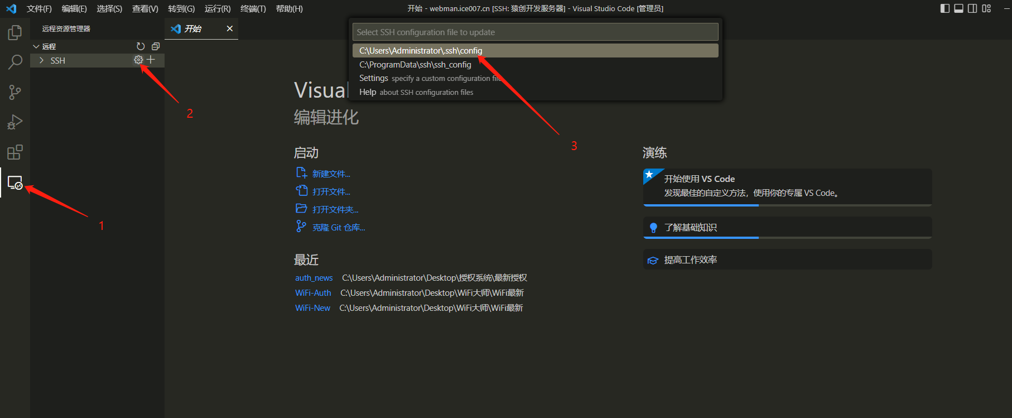Click lightbulb icon beside 了解基础知识
This screenshot has height=418, width=1012.
(x=653, y=228)
